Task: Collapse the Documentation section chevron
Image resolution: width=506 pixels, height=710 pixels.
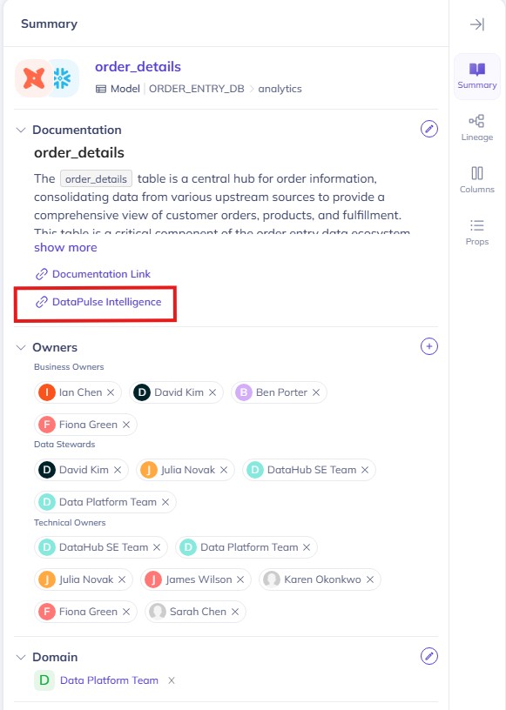Action: 21,130
